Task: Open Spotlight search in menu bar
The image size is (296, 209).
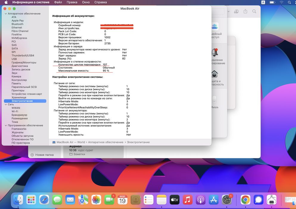Action: click(289, 2)
